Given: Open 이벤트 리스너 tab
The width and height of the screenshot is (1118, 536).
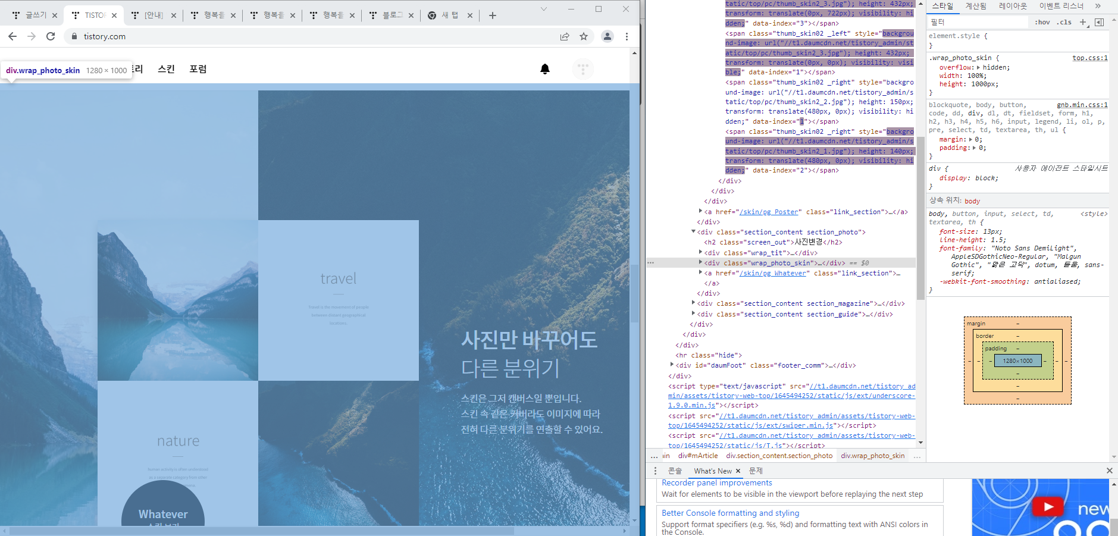Looking at the screenshot, I should (1061, 6).
